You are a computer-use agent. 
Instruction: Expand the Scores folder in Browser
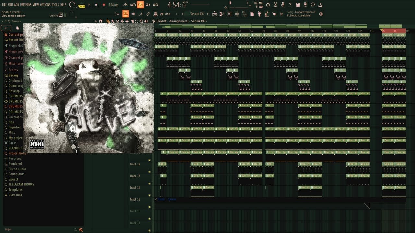pyautogui.click(x=13, y=70)
